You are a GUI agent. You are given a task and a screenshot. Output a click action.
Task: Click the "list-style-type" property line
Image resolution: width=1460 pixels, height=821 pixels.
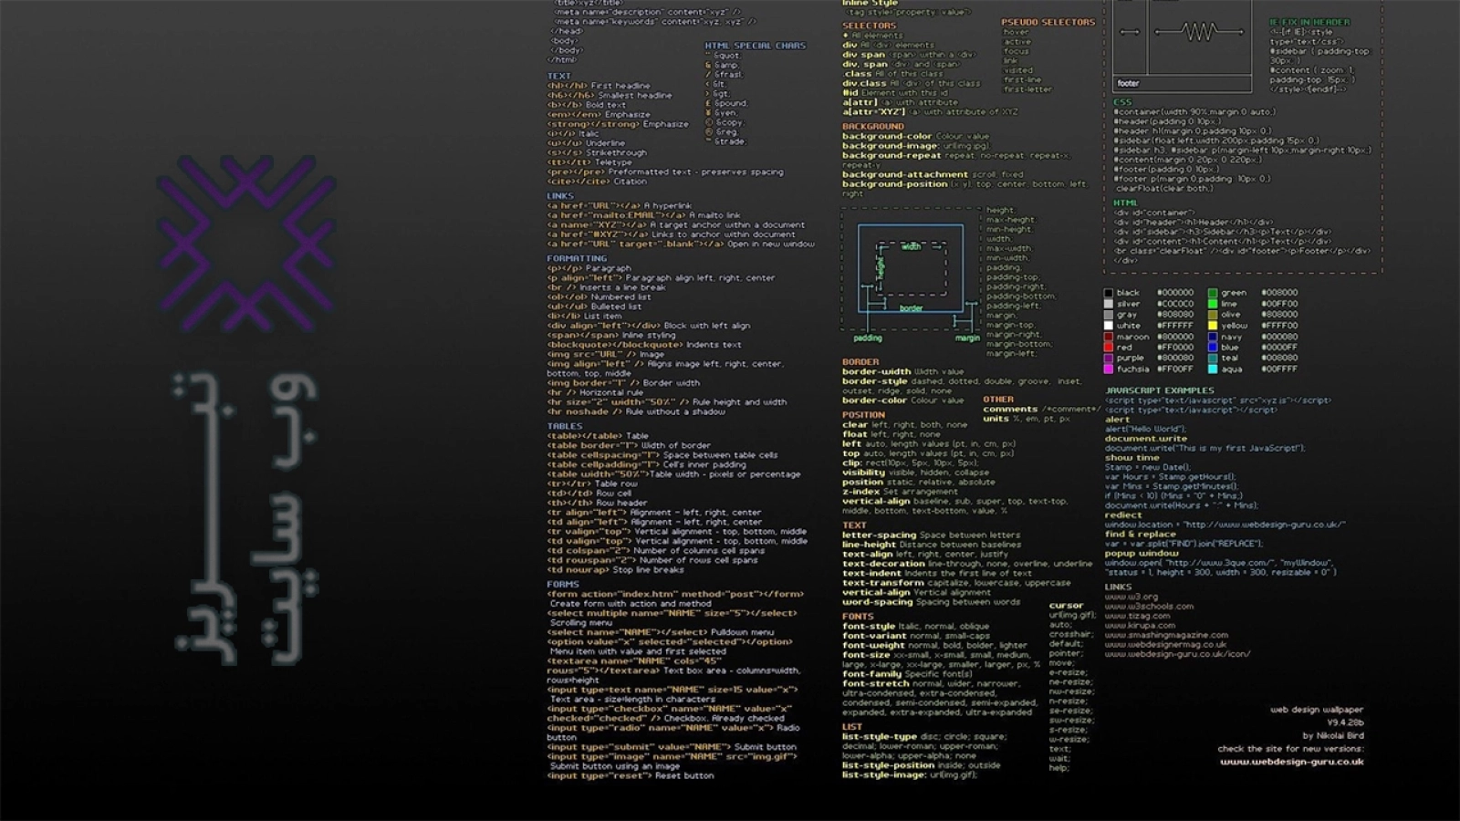coord(923,737)
